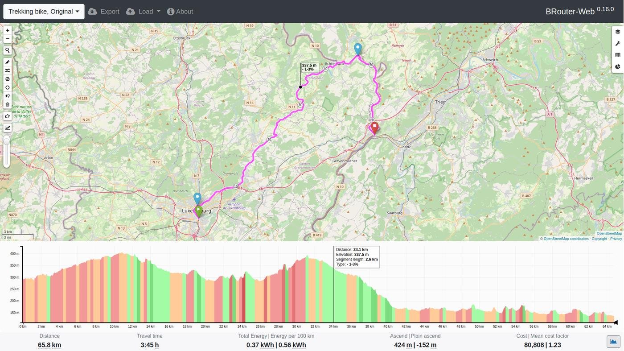This screenshot has width=624, height=351.
Task: Show the route data table
Action: [x=617, y=54]
